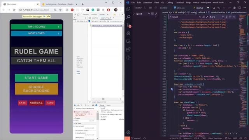Open Chrome menu three dots

(x=121, y=10)
